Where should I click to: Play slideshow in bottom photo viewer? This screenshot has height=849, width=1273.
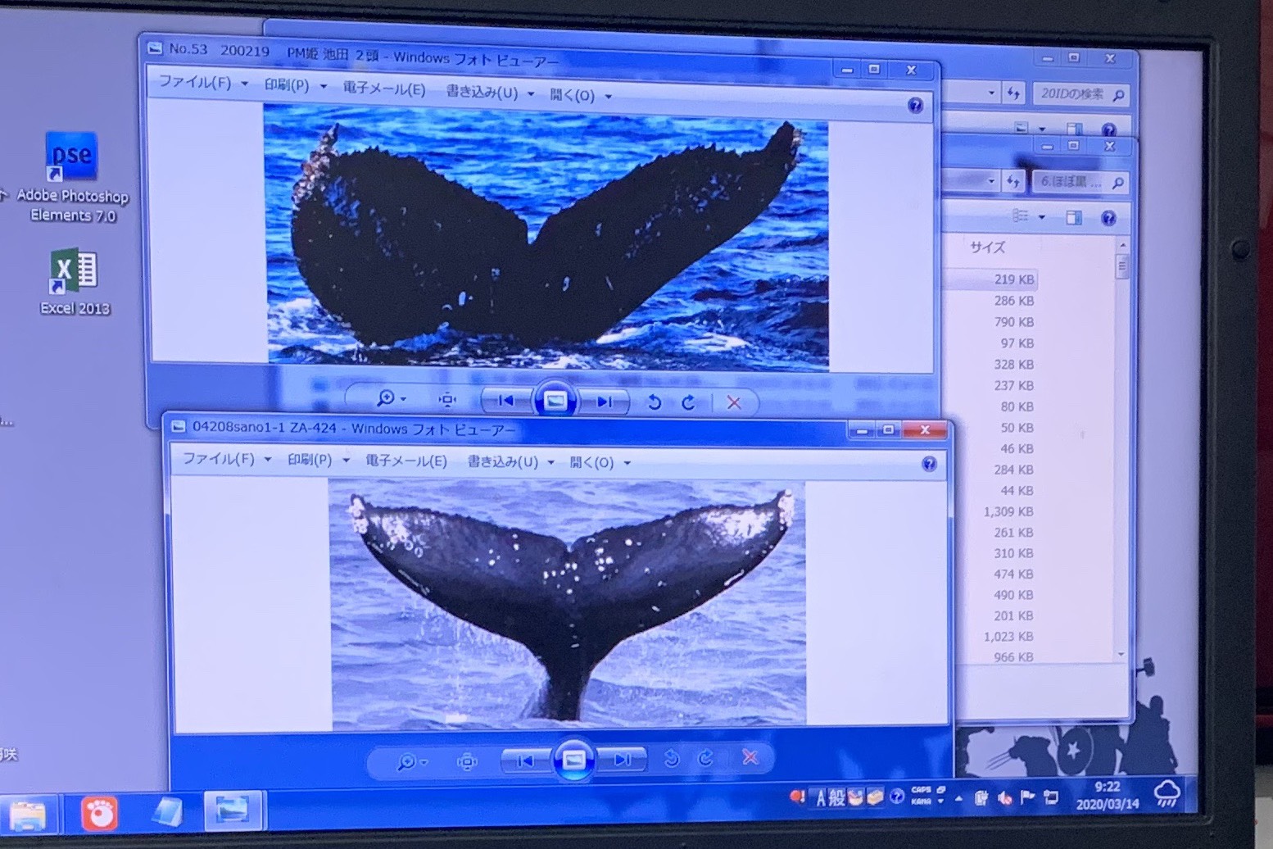[573, 760]
